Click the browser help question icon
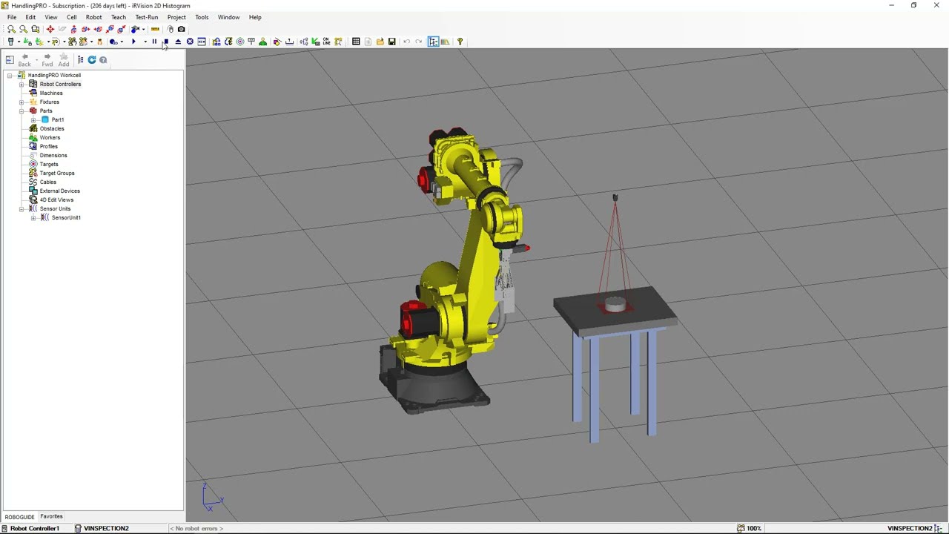The image size is (949, 534). [103, 60]
